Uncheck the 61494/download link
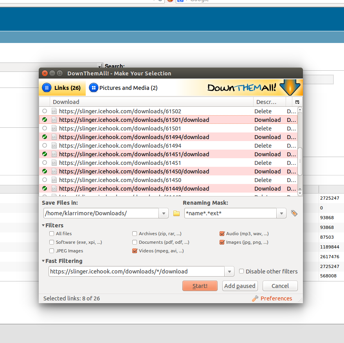 click(x=45, y=137)
